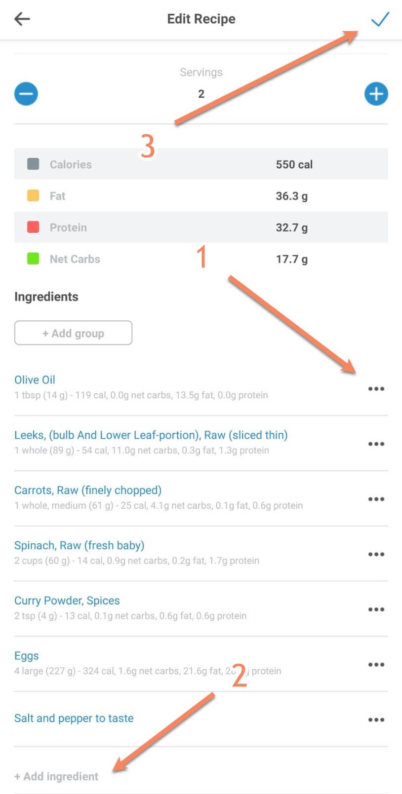Open the Carrots, Raw options menu
Screen dimensions: 402x794
click(x=376, y=499)
